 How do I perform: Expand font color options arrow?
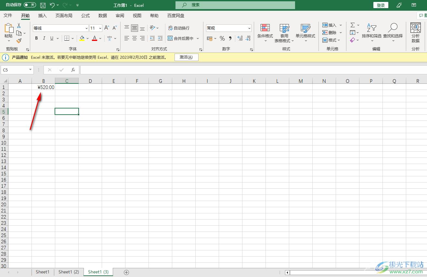coord(100,38)
